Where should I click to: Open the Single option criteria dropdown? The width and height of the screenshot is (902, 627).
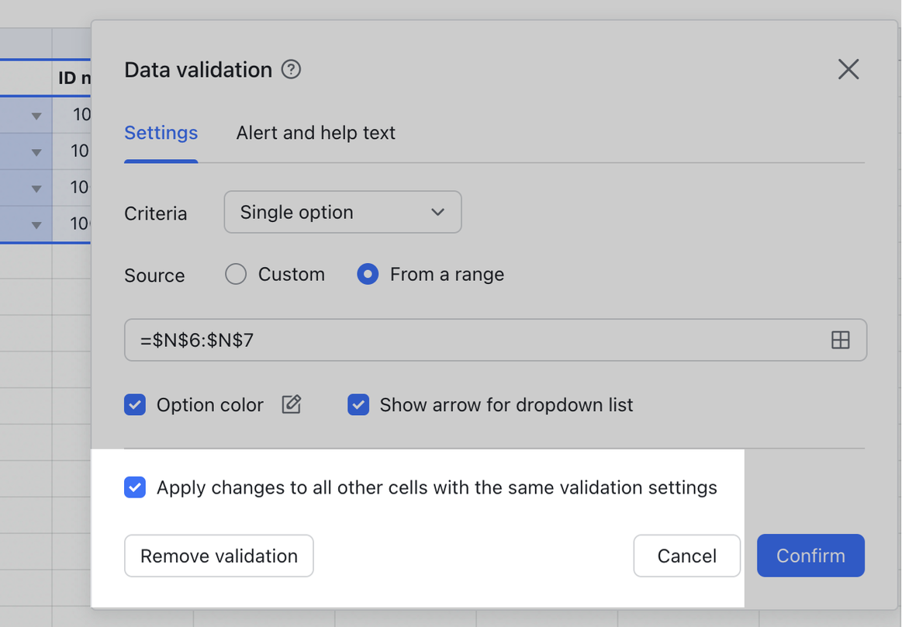[343, 212]
